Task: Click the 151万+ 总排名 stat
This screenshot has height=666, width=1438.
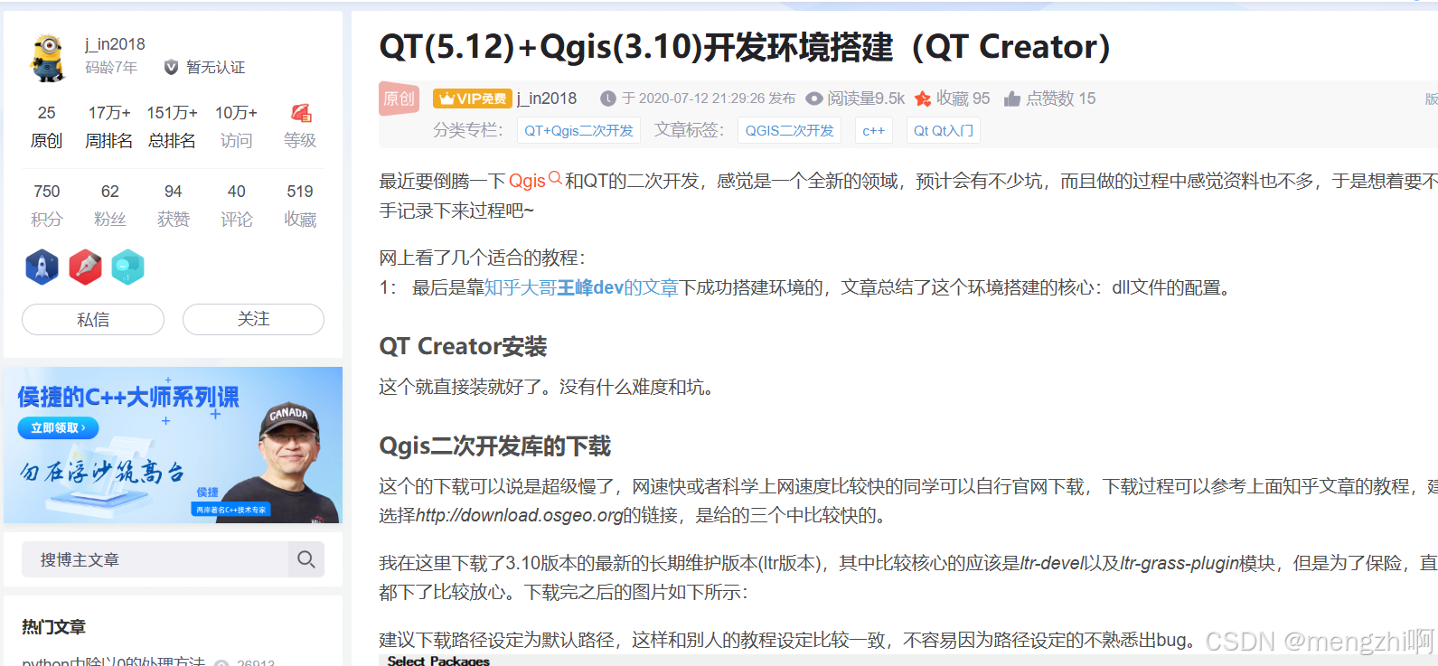Action: [x=173, y=127]
